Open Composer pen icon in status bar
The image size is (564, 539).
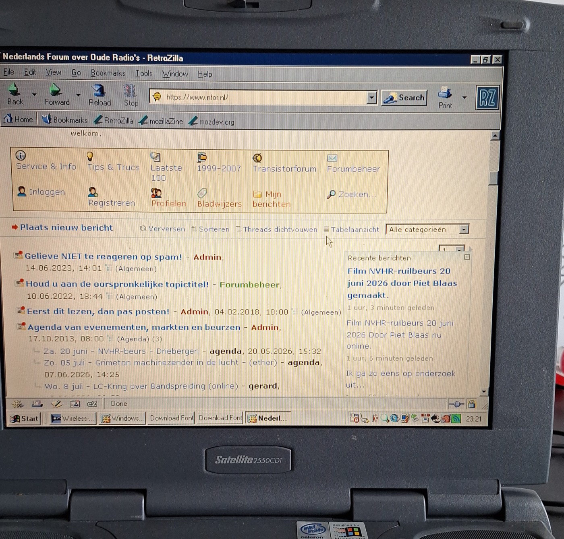(56, 404)
